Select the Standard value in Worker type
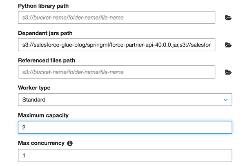 34,100
